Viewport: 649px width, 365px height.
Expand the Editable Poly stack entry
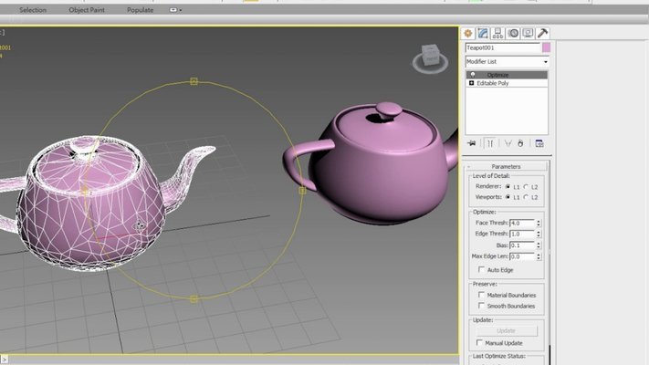471,83
